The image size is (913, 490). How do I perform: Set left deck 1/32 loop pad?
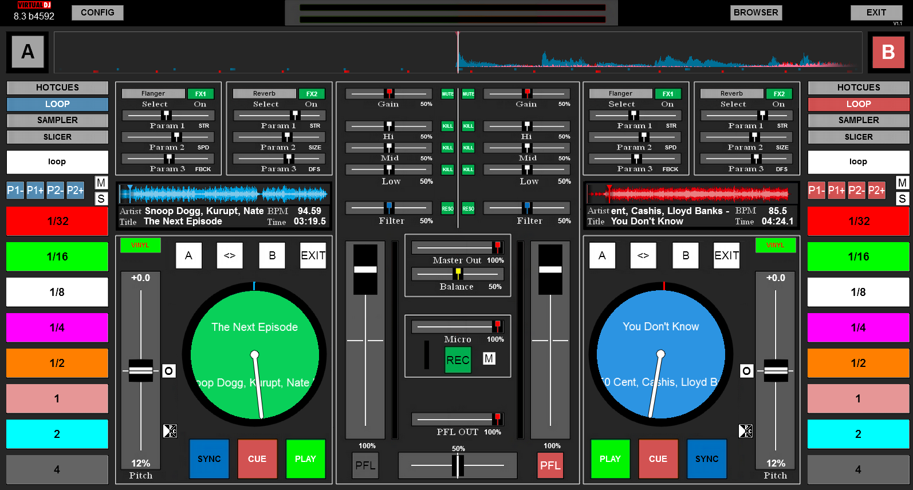(x=57, y=221)
